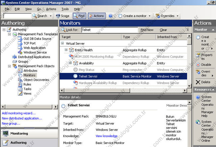Collapse the Entity Health node
216x147 pixels.
point(66,50)
